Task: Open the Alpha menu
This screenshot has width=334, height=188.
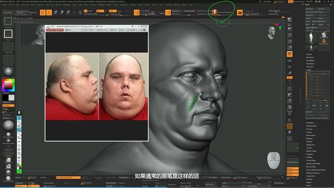Action: [x=5, y=5]
